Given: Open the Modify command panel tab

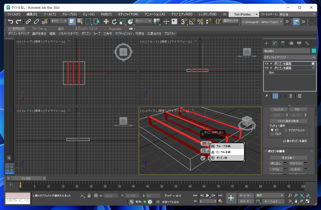Looking at the screenshot, I should tap(274, 43).
